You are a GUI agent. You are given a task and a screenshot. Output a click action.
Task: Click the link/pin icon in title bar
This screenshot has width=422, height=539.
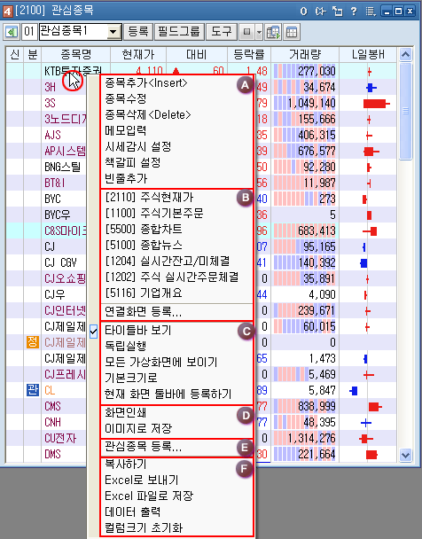(x=320, y=12)
